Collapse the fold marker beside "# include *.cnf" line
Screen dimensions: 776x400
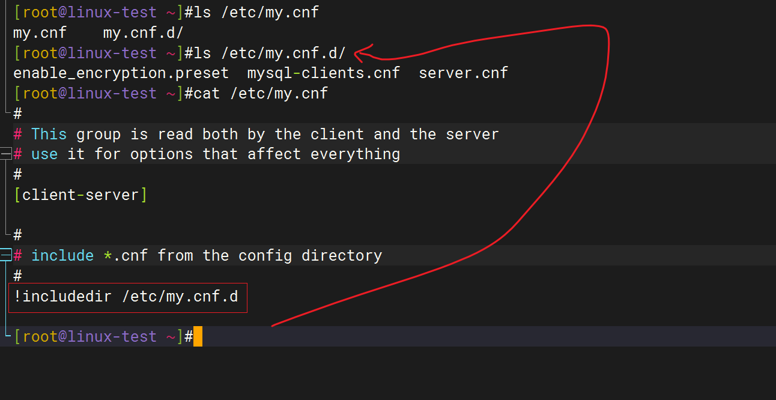[5, 256]
